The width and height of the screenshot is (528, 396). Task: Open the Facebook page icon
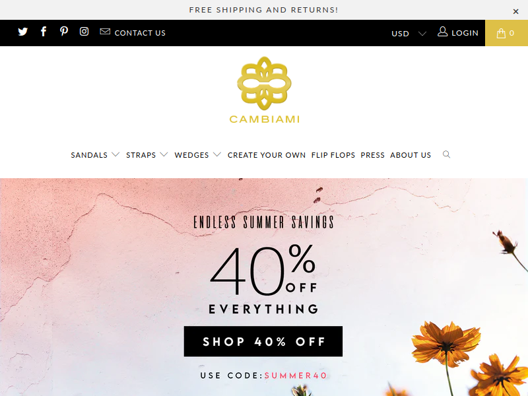tap(44, 32)
